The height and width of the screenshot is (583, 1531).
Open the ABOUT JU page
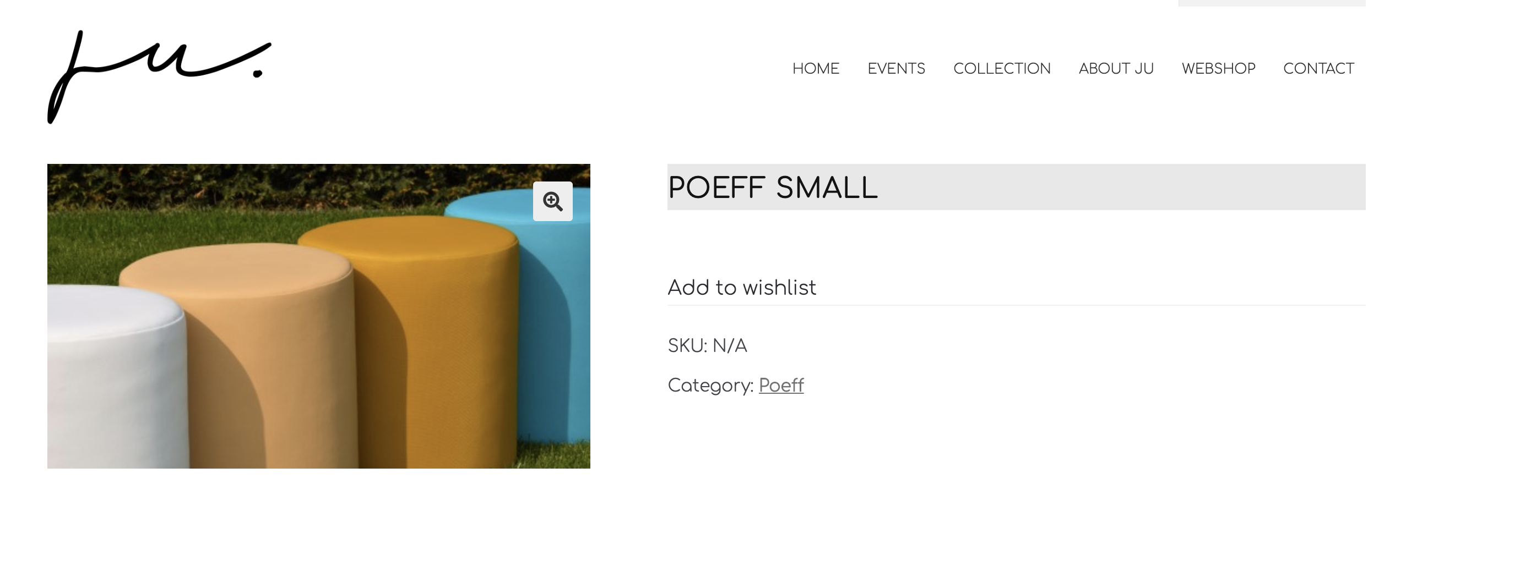pyautogui.click(x=1116, y=68)
